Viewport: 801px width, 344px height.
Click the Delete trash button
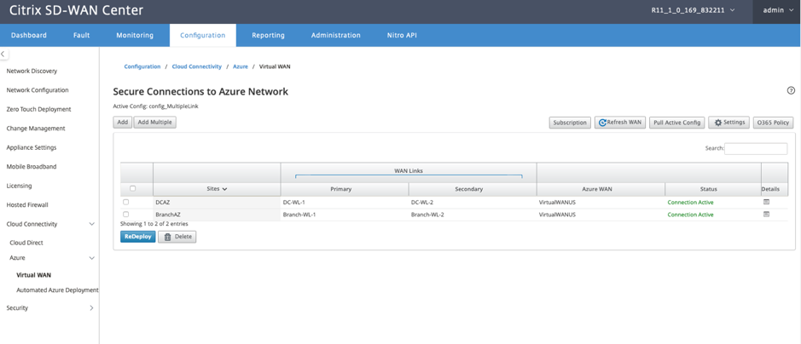tap(177, 237)
